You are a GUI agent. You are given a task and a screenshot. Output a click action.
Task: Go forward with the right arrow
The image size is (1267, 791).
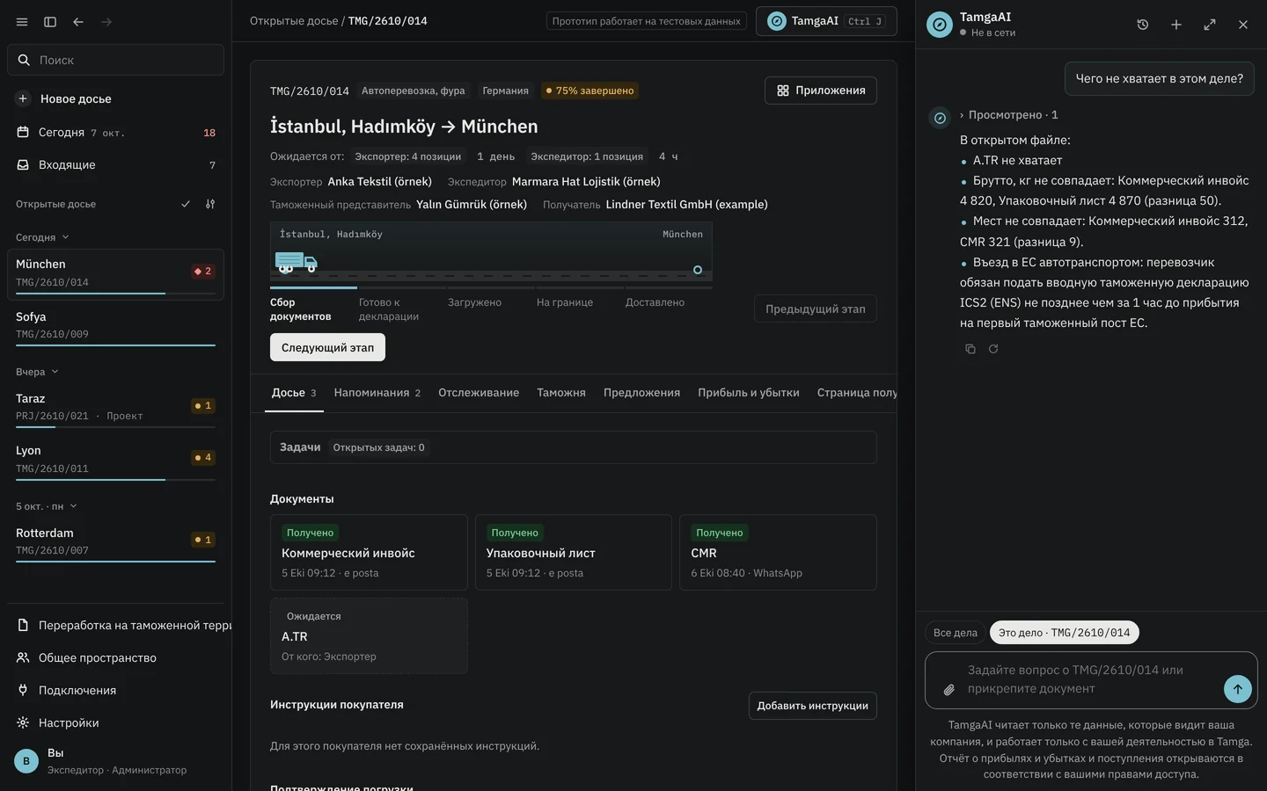click(x=106, y=22)
